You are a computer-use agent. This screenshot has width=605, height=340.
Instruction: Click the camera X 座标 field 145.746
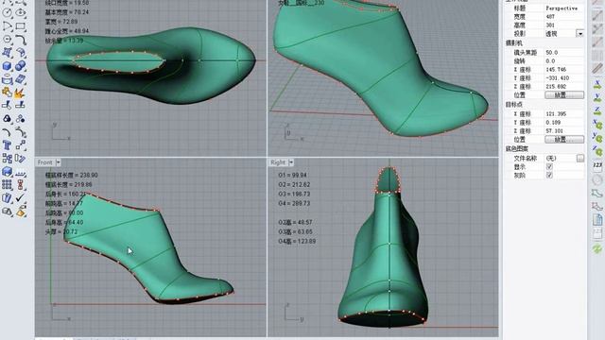564,69
